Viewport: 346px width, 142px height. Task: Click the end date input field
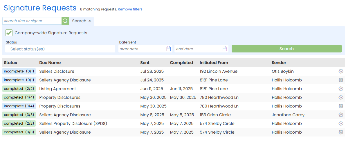(x=199, y=49)
